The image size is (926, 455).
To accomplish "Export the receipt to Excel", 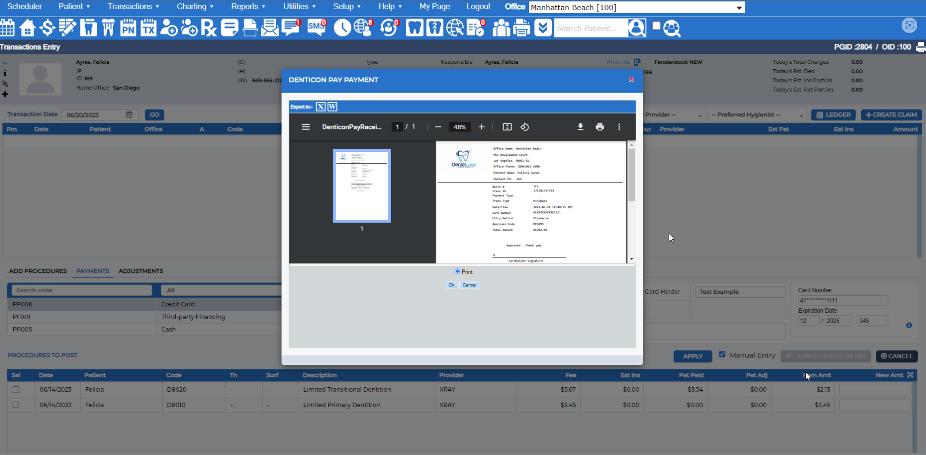I will [321, 106].
